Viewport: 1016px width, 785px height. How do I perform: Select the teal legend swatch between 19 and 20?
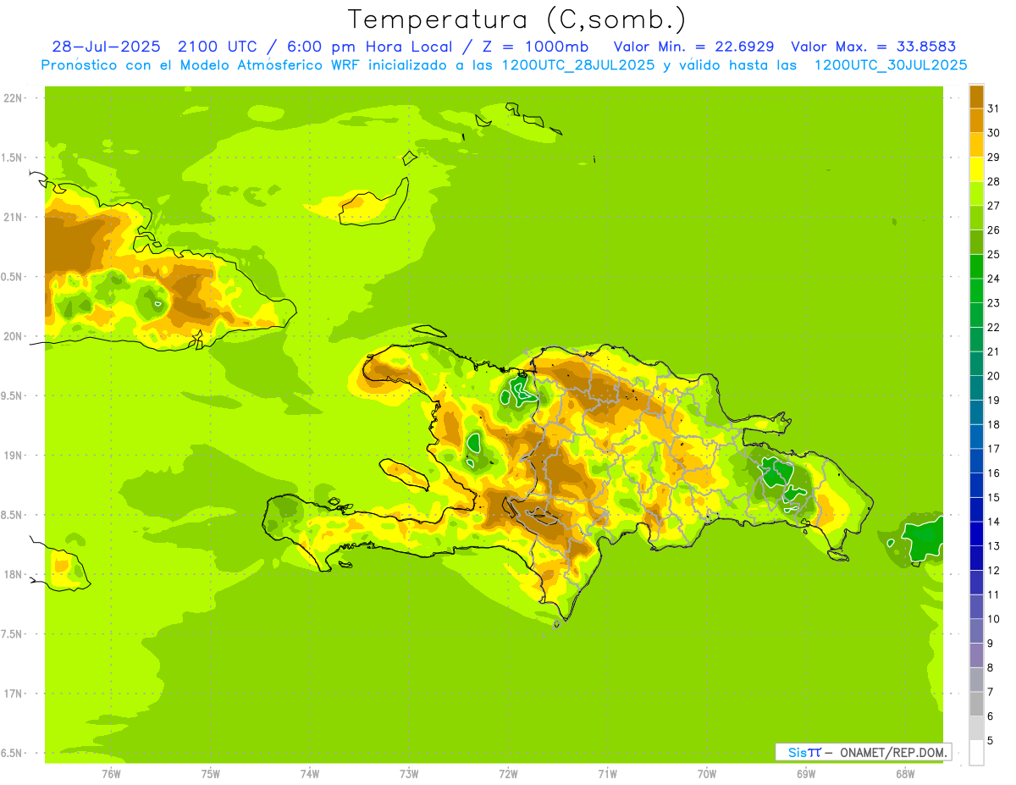point(976,388)
